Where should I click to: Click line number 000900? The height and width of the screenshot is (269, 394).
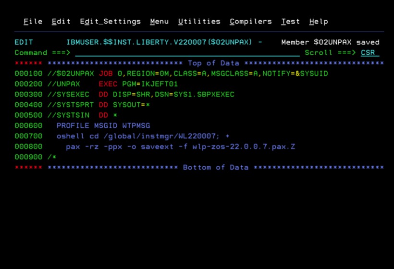(28, 157)
